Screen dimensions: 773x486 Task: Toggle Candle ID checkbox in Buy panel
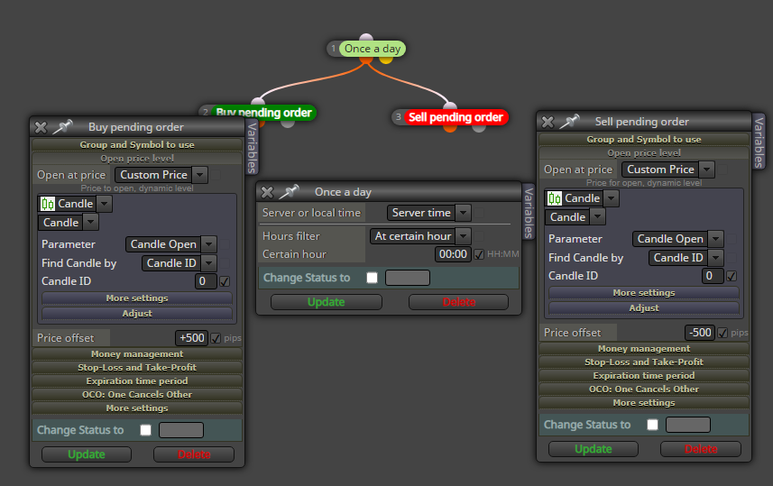pyautogui.click(x=225, y=281)
